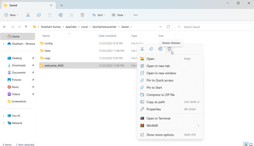Click the Share icon in the toolbar
This screenshot has width=254, height=146.
pyautogui.click(x=71, y=15)
